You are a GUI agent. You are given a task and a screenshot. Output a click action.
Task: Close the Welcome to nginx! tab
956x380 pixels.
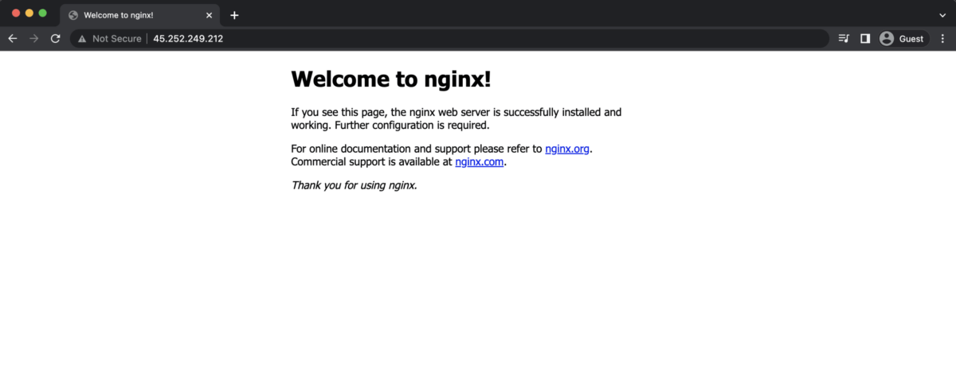(210, 15)
